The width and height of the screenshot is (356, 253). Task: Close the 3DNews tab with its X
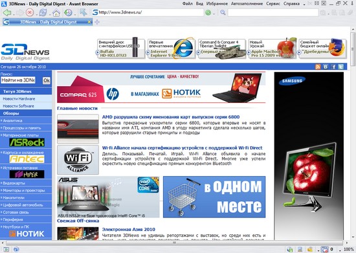click(x=89, y=22)
